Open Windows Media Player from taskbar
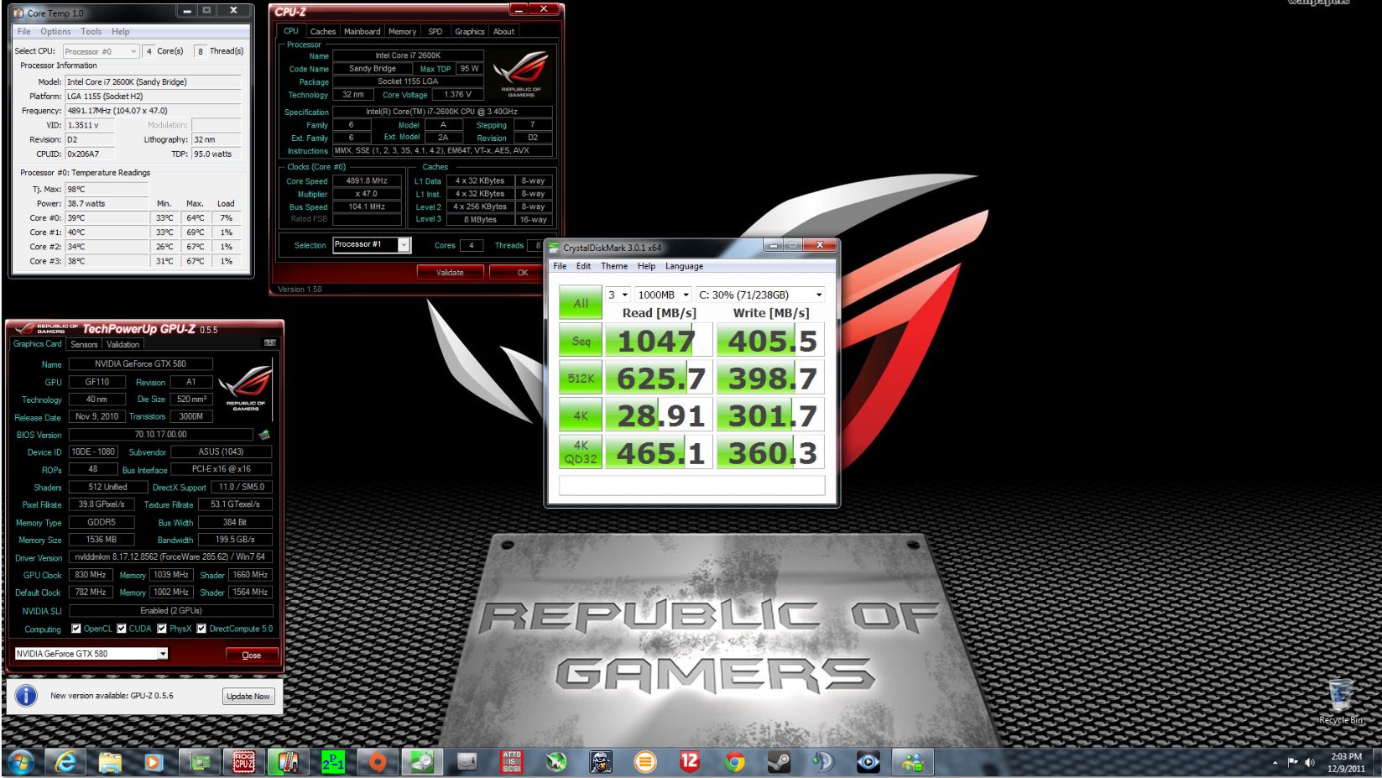1382x778 pixels. tap(154, 762)
